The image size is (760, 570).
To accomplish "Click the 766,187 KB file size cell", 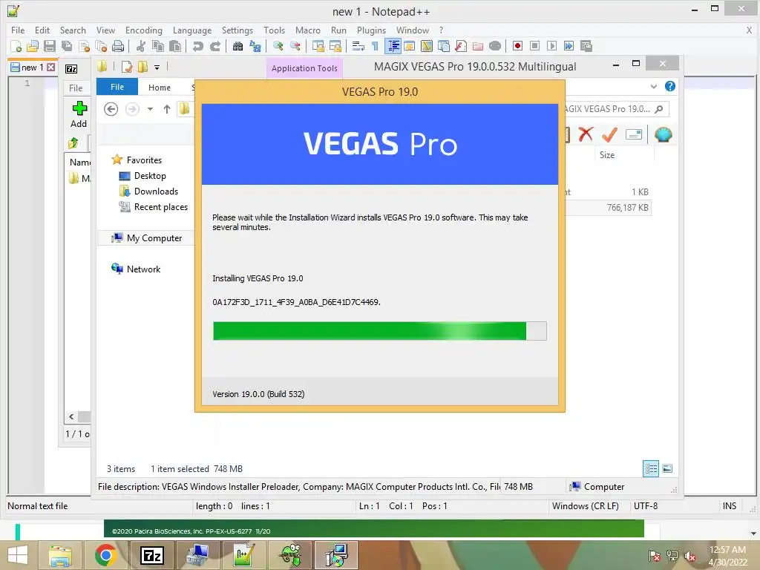I will coord(627,208).
